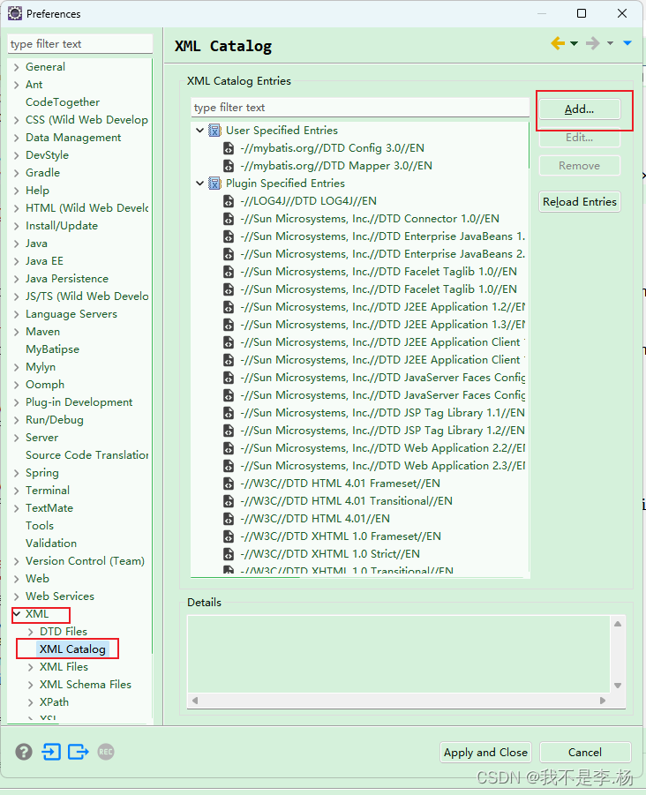
Task: Collapse Plugin Specified Entries node
Action: click(x=199, y=183)
